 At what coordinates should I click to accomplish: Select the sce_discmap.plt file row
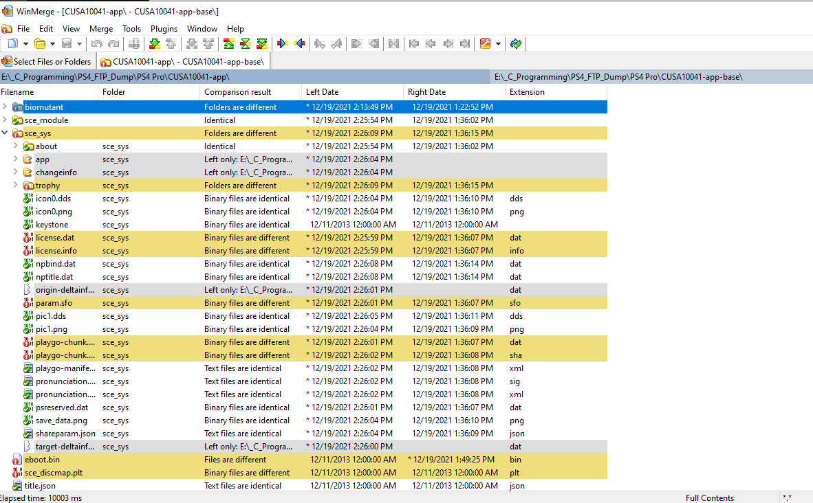pos(303,473)
